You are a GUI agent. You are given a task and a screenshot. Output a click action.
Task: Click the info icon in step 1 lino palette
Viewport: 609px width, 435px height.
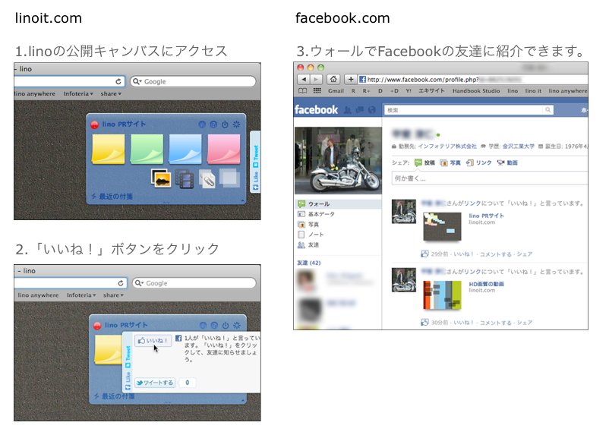point(202,125)
